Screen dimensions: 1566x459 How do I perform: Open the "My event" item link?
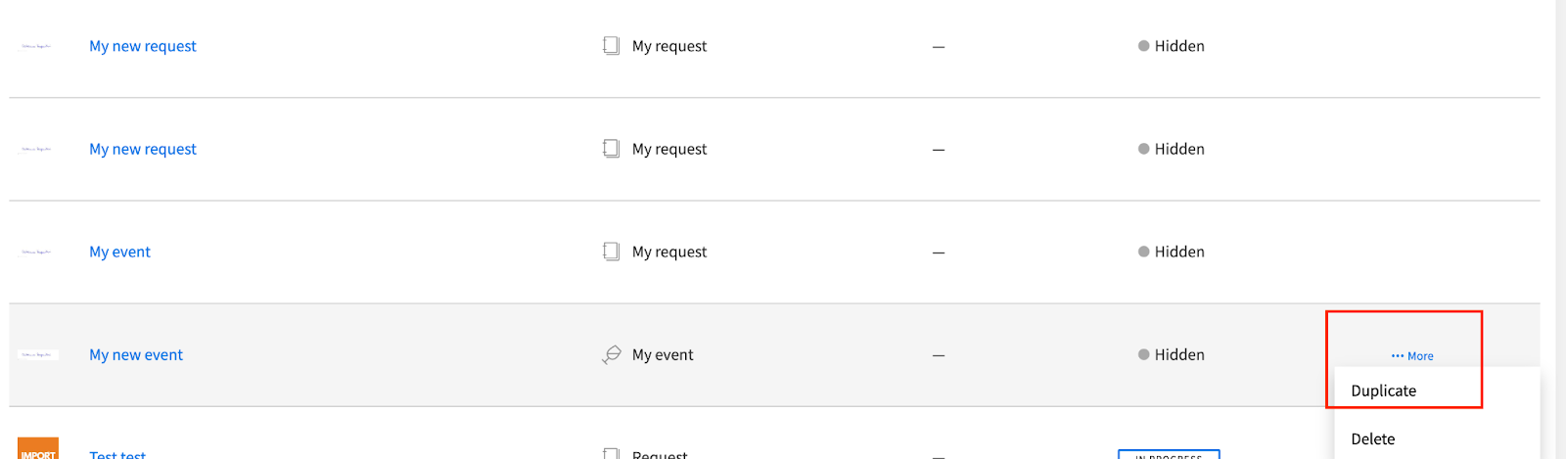tap(119, 252)
